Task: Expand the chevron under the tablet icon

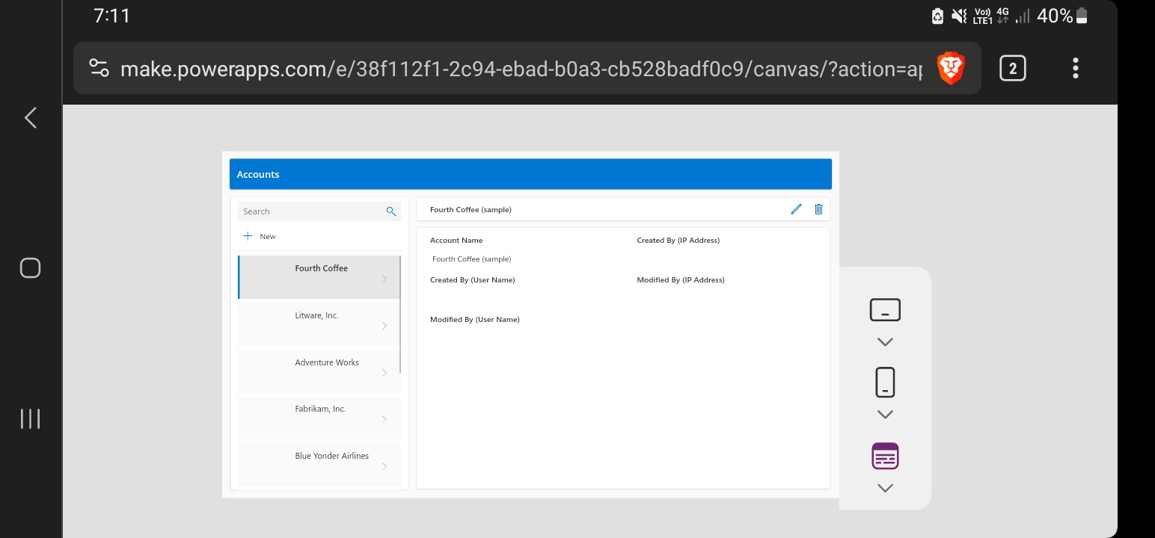Action: (885, 341)
